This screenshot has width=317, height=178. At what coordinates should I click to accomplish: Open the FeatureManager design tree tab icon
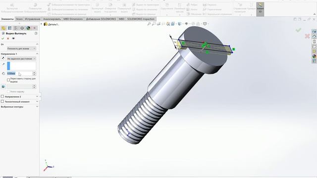point(3,28)
